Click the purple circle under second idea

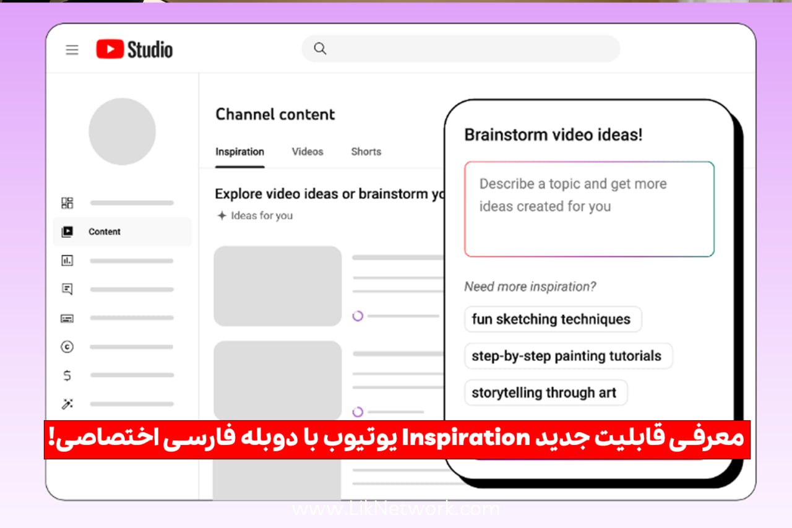(358, 412)
